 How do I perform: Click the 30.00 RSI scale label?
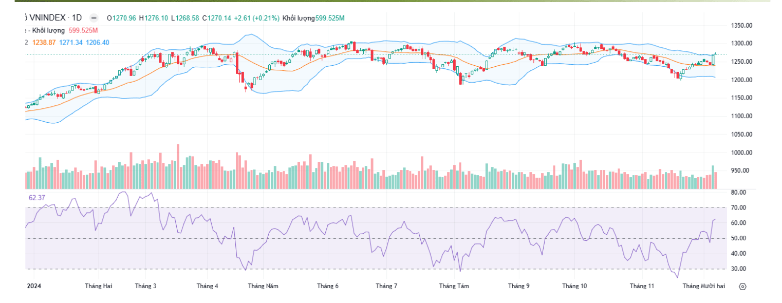pos(738,269)
